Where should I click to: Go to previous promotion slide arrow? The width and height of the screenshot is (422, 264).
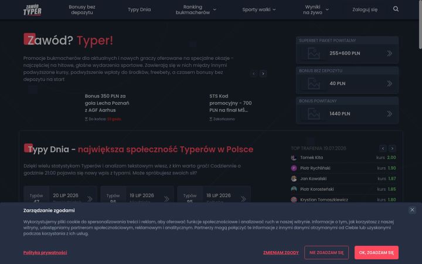click(254, 73)
